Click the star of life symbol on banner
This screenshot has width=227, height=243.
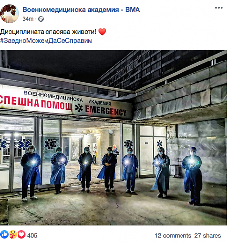(79, 108)
